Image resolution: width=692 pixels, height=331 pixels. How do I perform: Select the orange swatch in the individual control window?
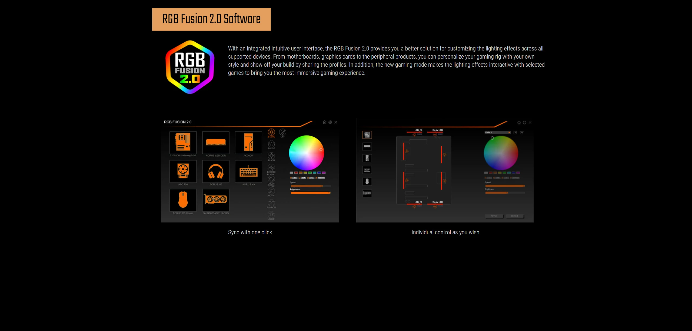[495, 173]
